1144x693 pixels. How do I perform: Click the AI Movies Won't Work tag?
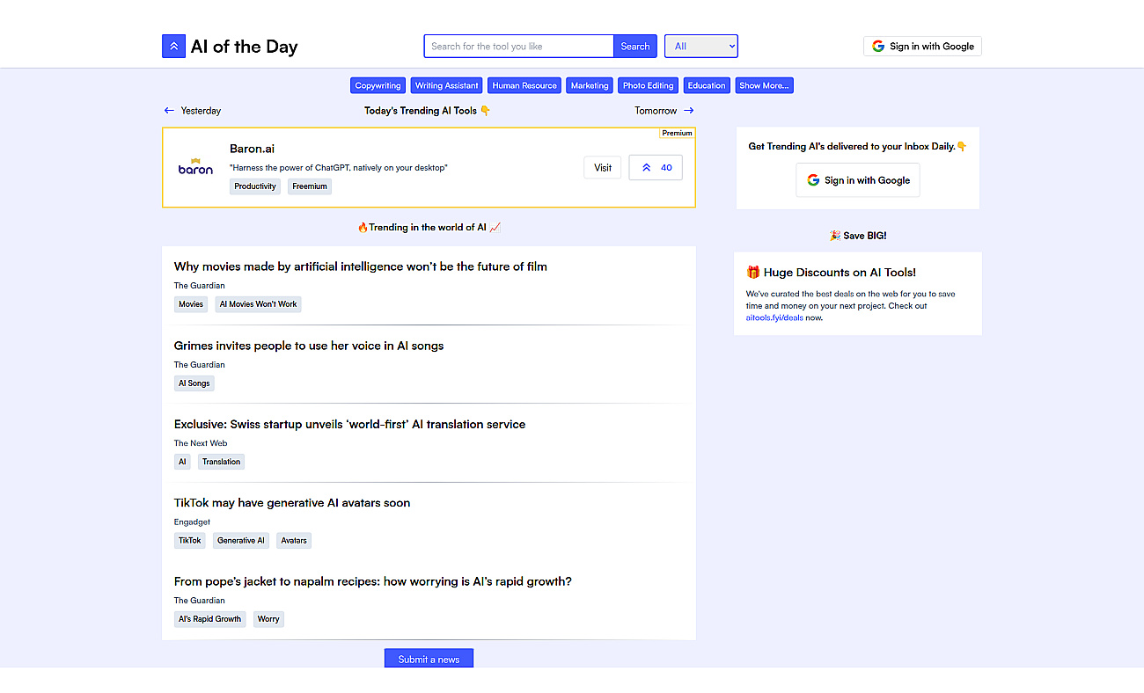259,304
